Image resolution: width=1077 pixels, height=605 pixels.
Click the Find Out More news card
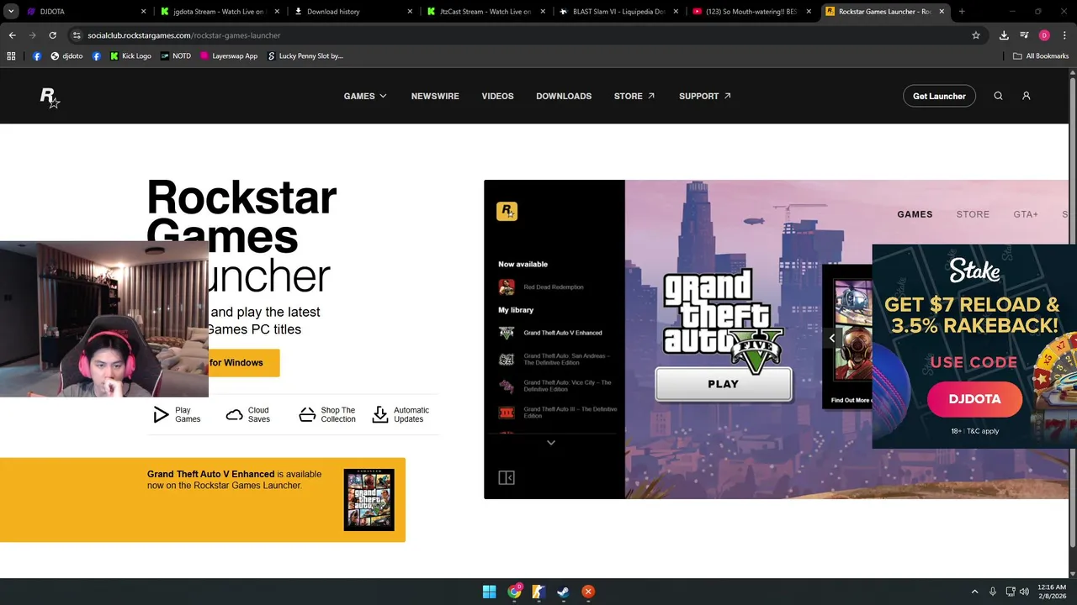pos(847,338)
